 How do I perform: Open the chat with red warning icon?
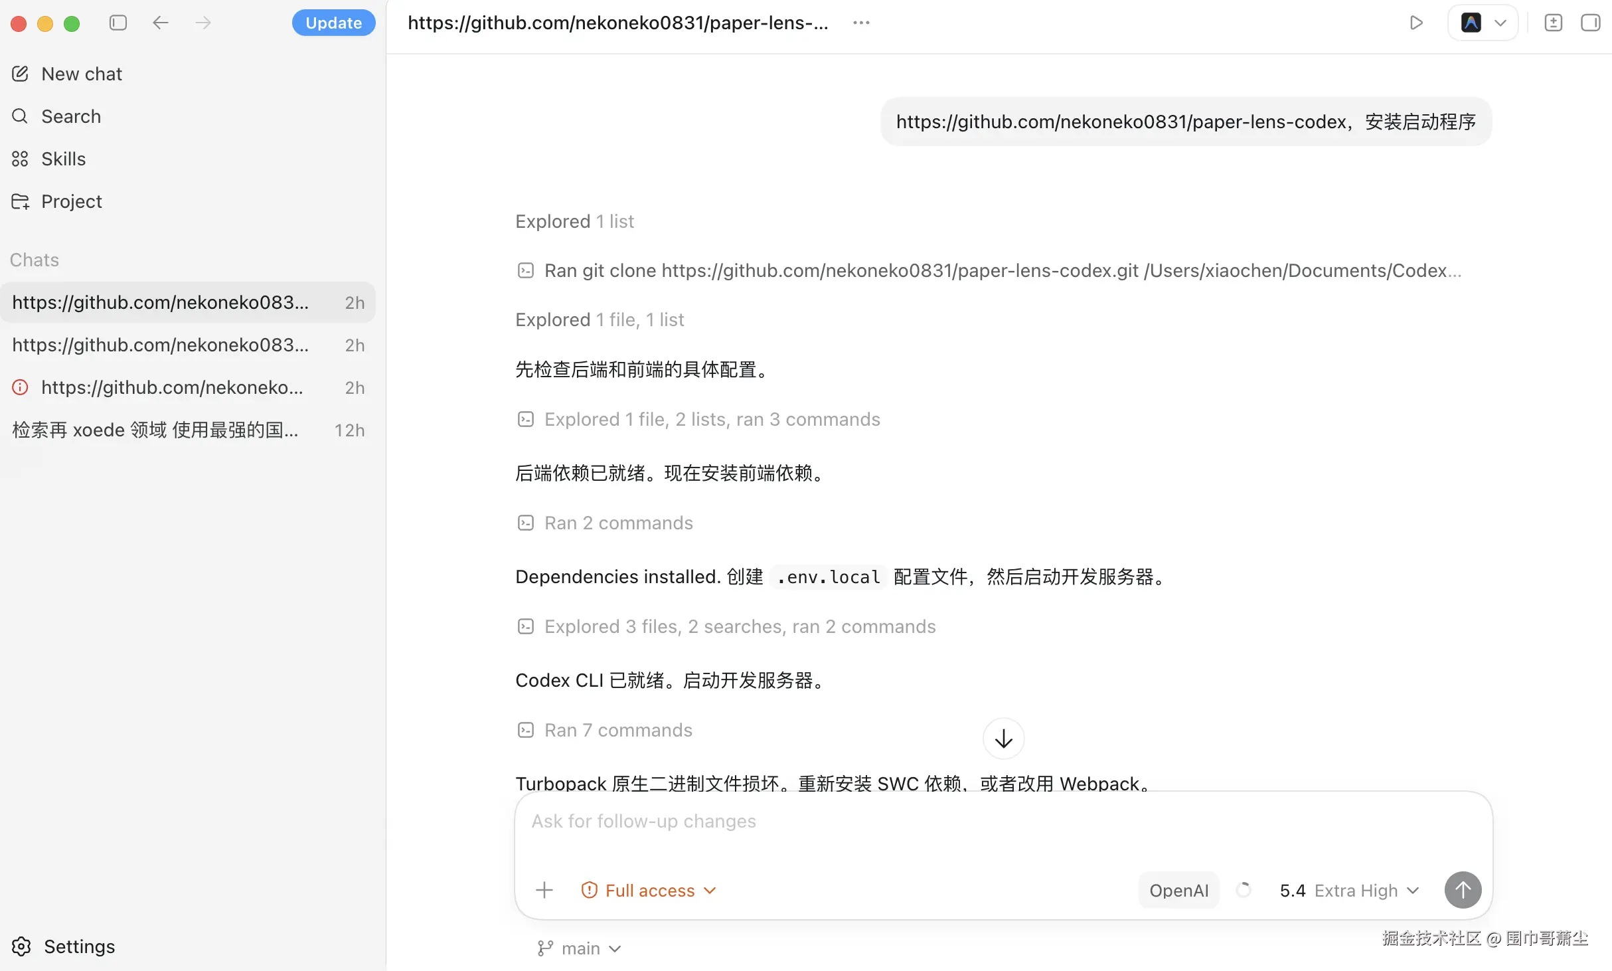coord(188,387)
